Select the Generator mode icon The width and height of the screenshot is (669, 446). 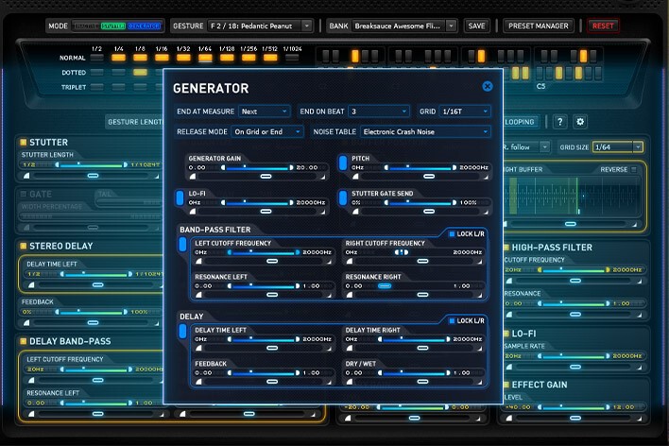click(145, 26)
